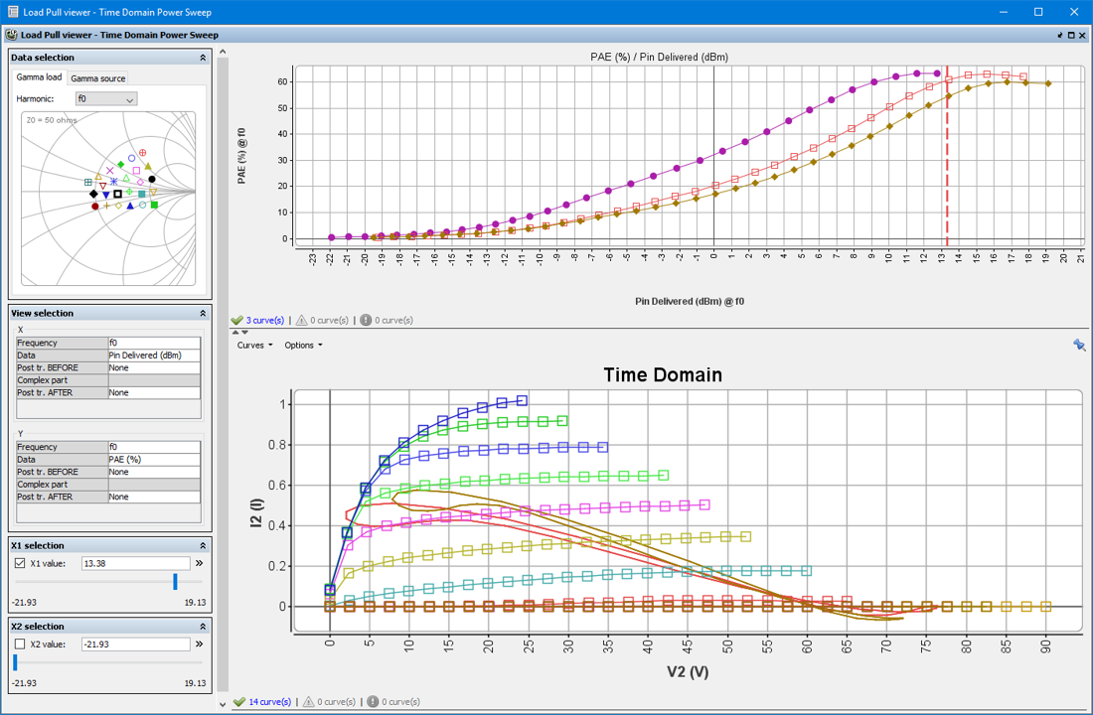Viewport: 1093px width, 715px height.
Task: Select the filled green square impedance marker
Action: pyautogui.click(x=154, y=205)
